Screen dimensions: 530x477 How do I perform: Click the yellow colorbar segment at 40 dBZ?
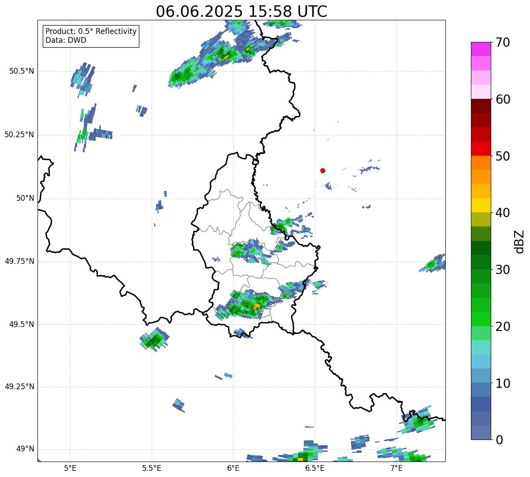(481, 206)
